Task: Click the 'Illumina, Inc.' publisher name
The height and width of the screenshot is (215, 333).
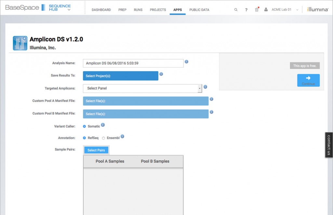Action: 43,48
